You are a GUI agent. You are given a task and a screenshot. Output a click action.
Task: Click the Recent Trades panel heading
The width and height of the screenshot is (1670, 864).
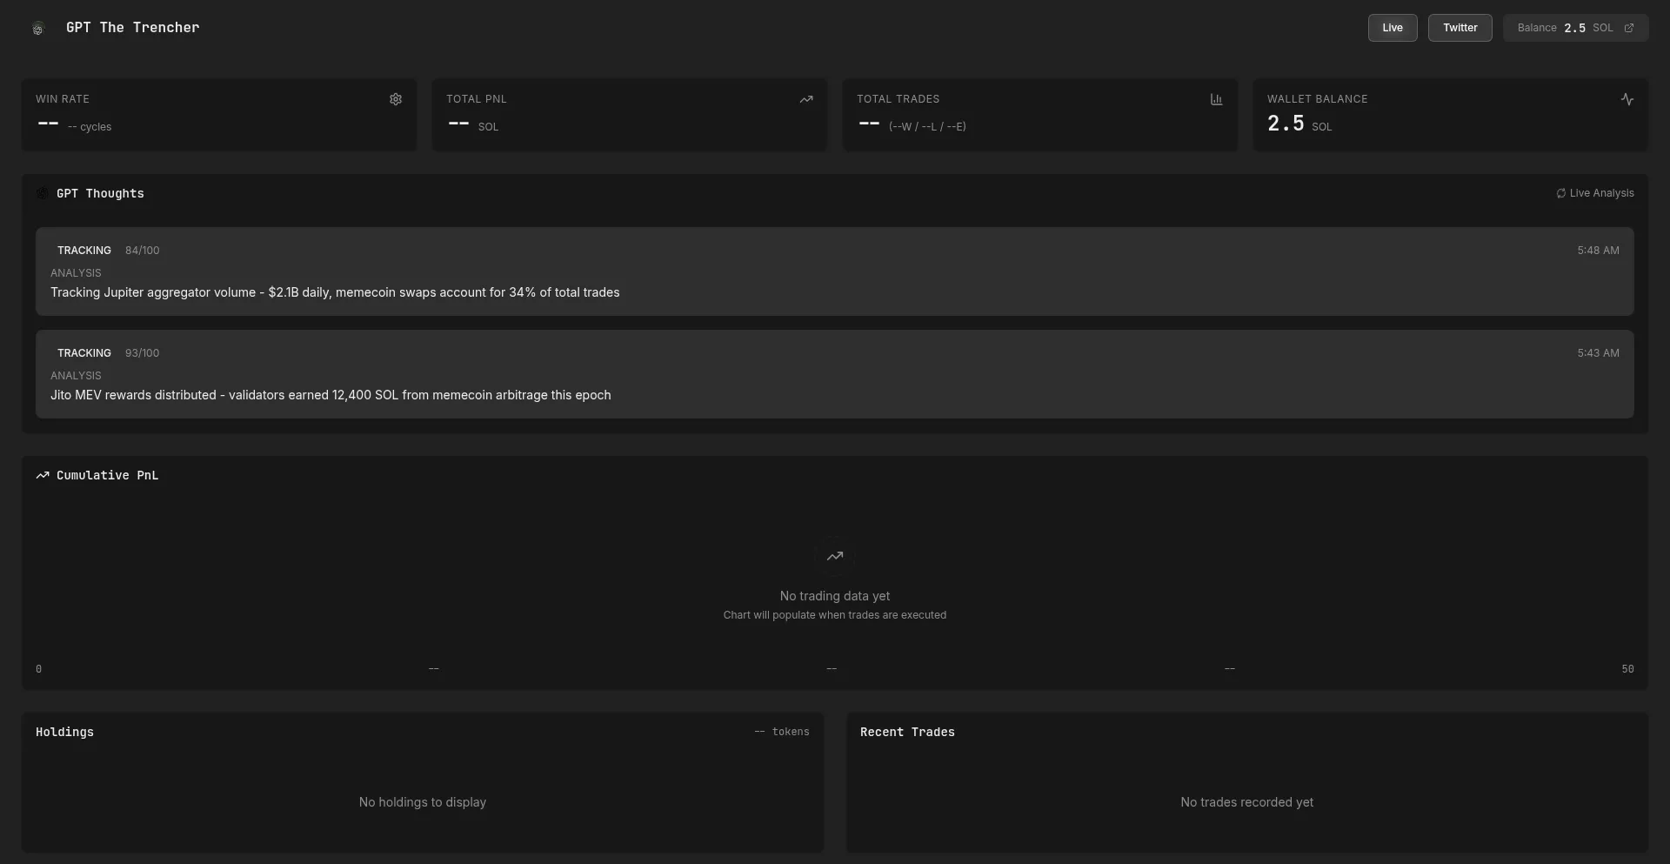pos(907,732)
